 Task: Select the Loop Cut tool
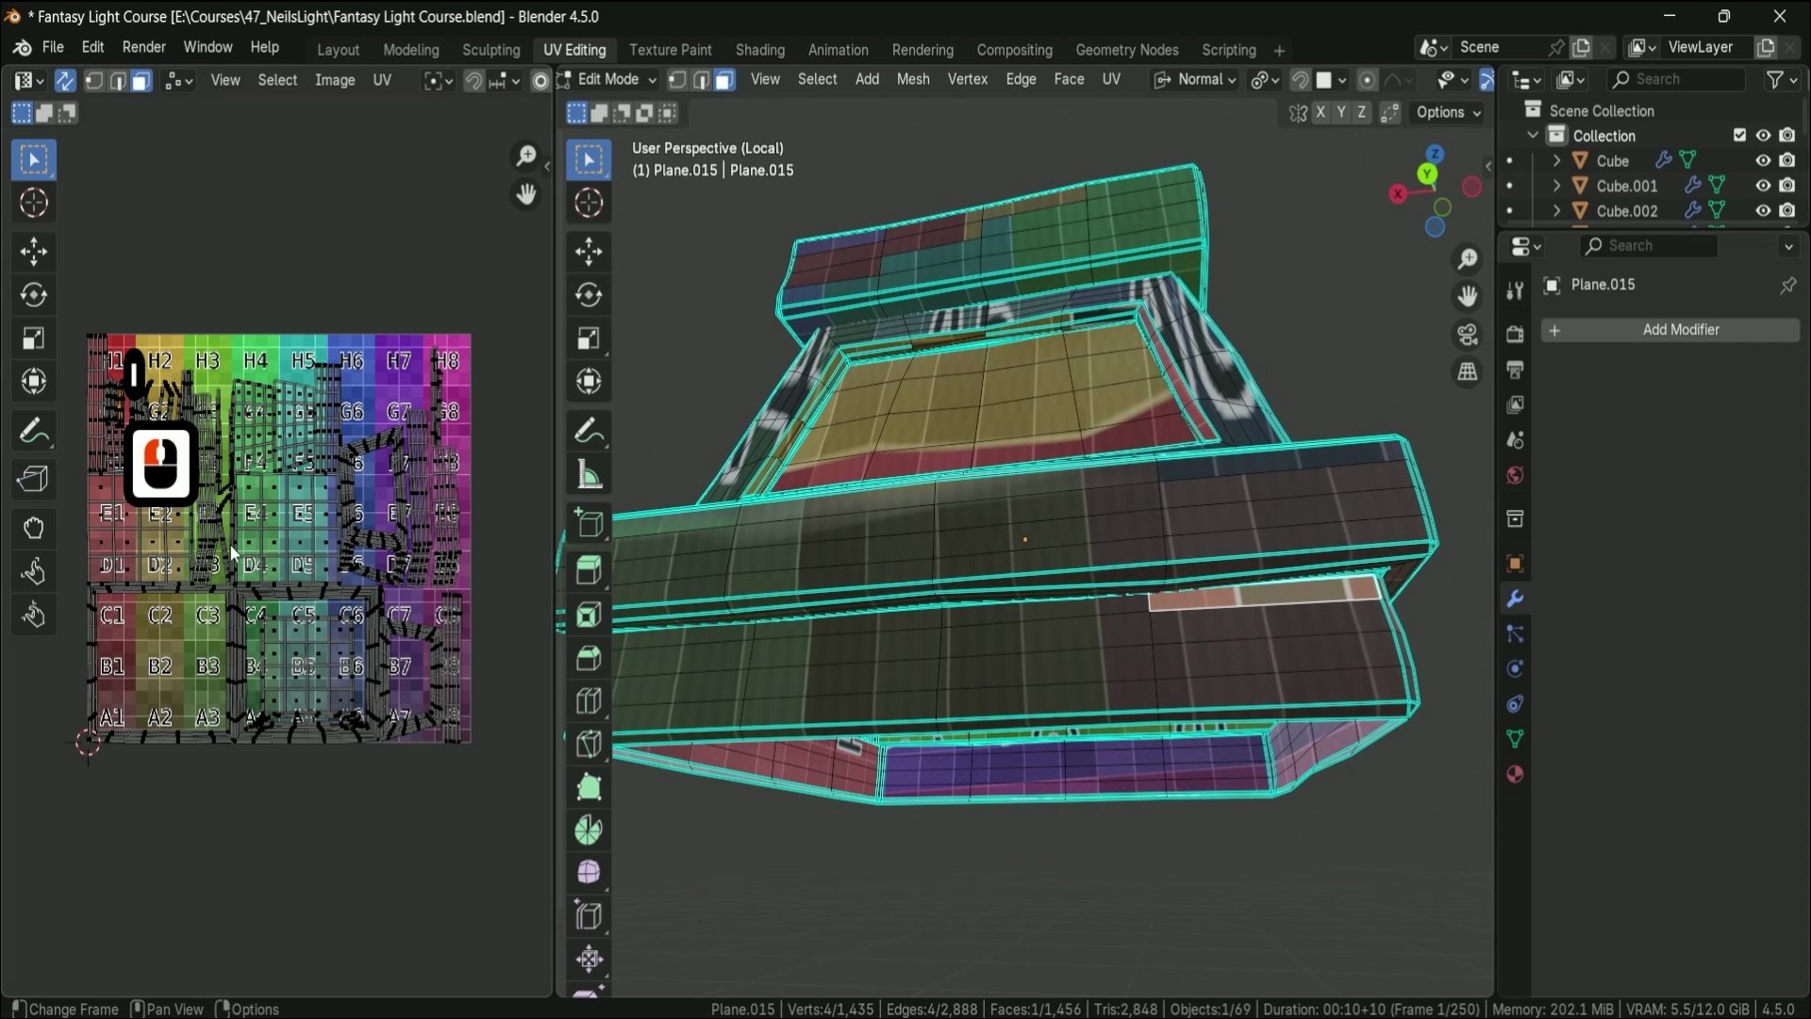point(589,701)
